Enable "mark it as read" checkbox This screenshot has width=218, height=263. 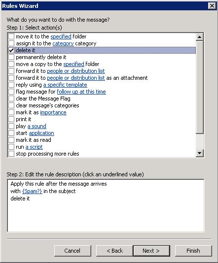click(x=11, y=140)
